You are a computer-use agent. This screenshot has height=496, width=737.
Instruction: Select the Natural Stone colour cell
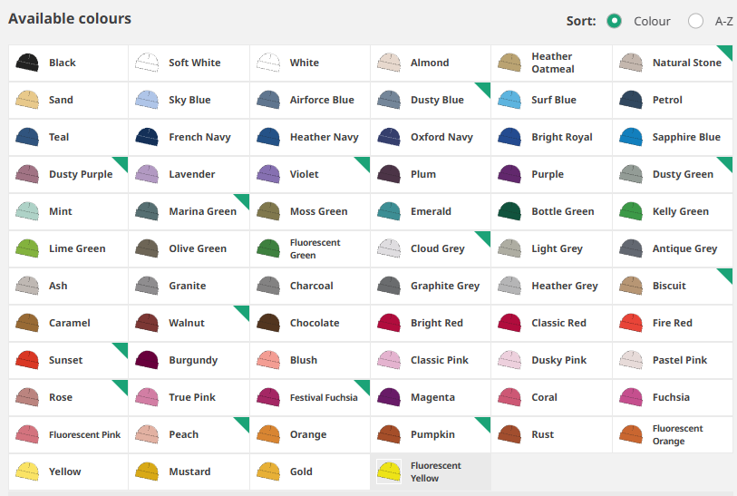pyautogui.click(x=673, y=63)
